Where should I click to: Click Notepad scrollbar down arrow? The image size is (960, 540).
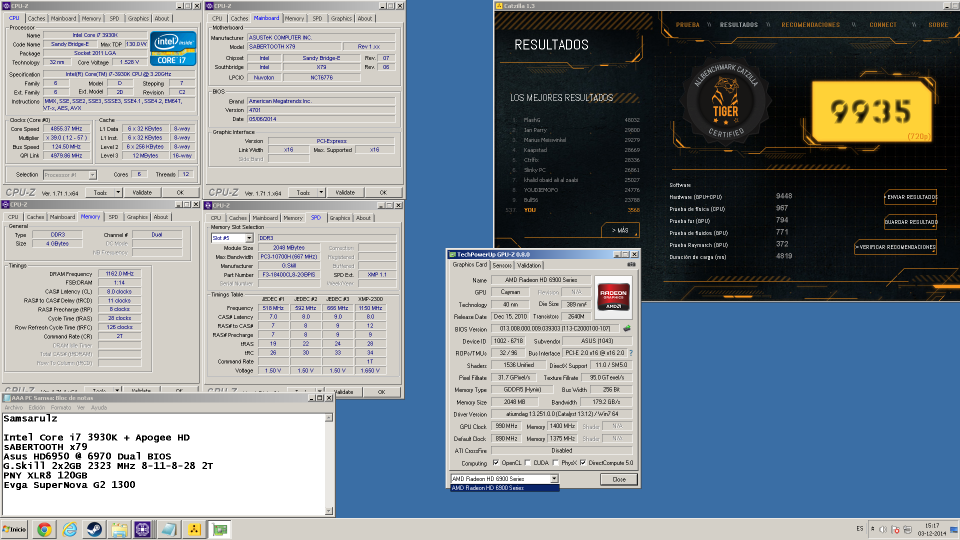328,511
